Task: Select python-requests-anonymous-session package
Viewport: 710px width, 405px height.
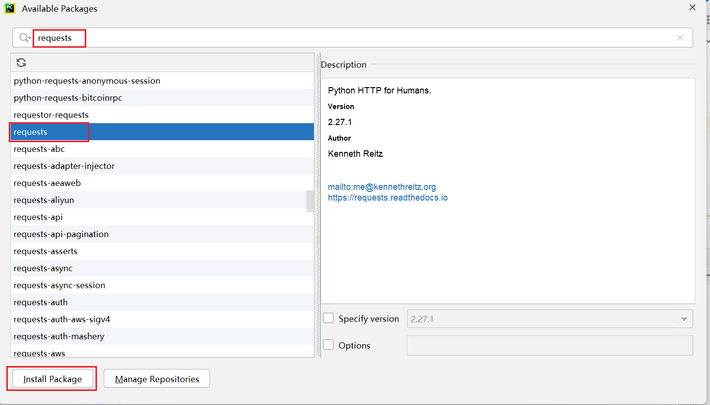Action: coord(162,81)
